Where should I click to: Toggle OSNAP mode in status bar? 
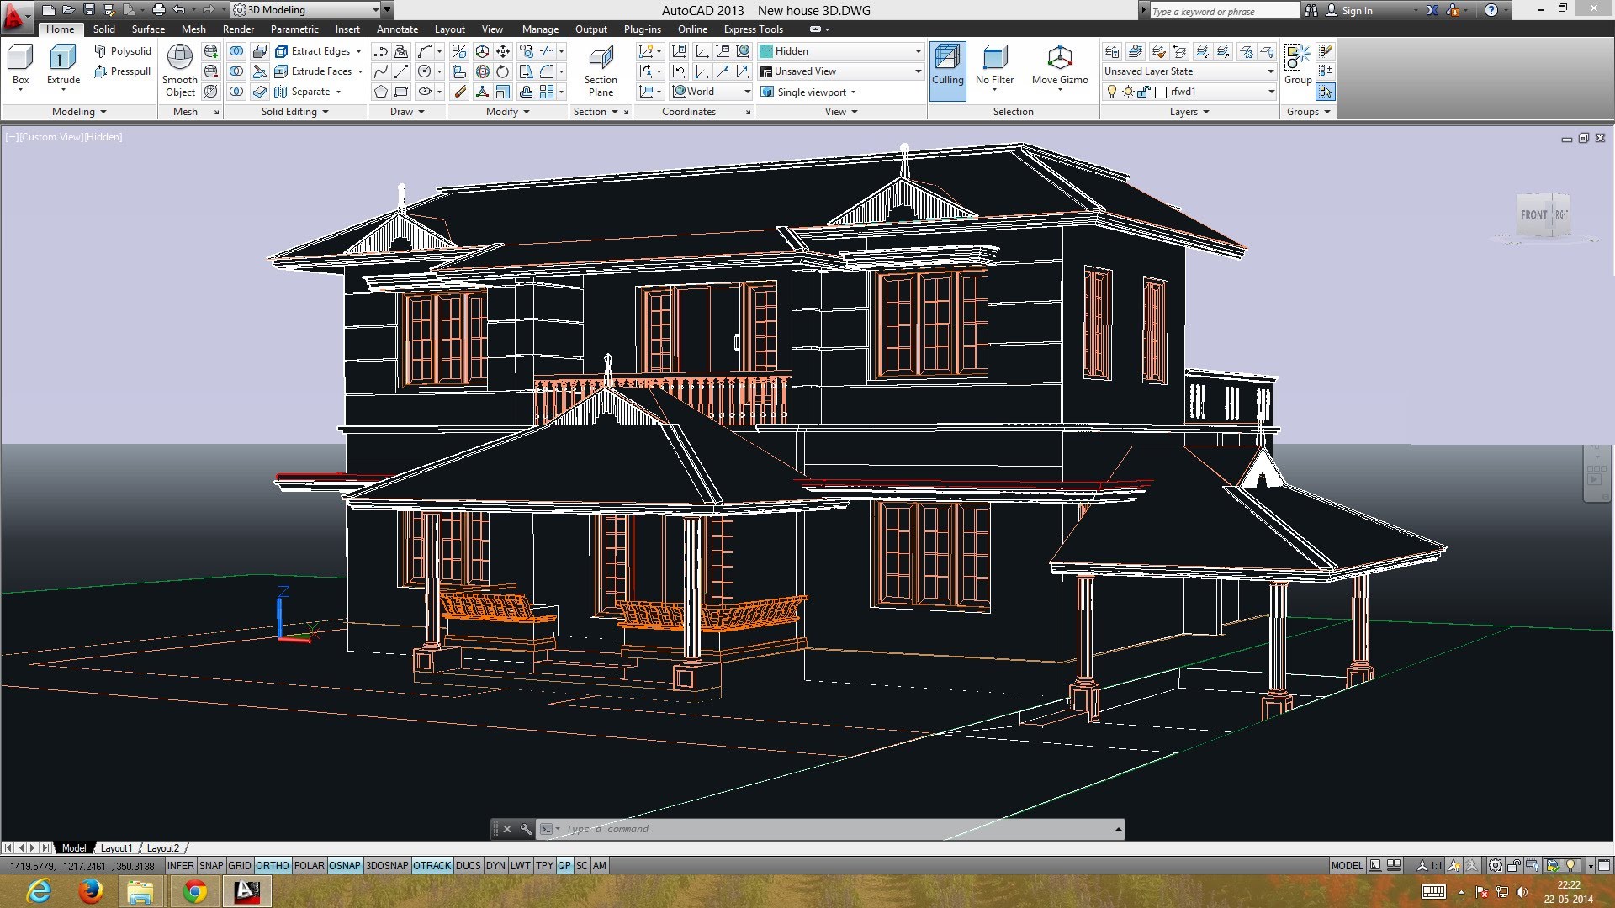coord(344,865)
